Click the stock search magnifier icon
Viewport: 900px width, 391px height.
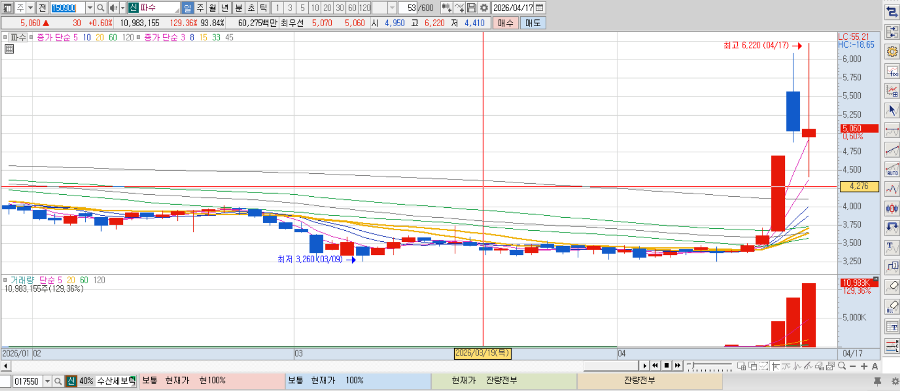(100, 8)
